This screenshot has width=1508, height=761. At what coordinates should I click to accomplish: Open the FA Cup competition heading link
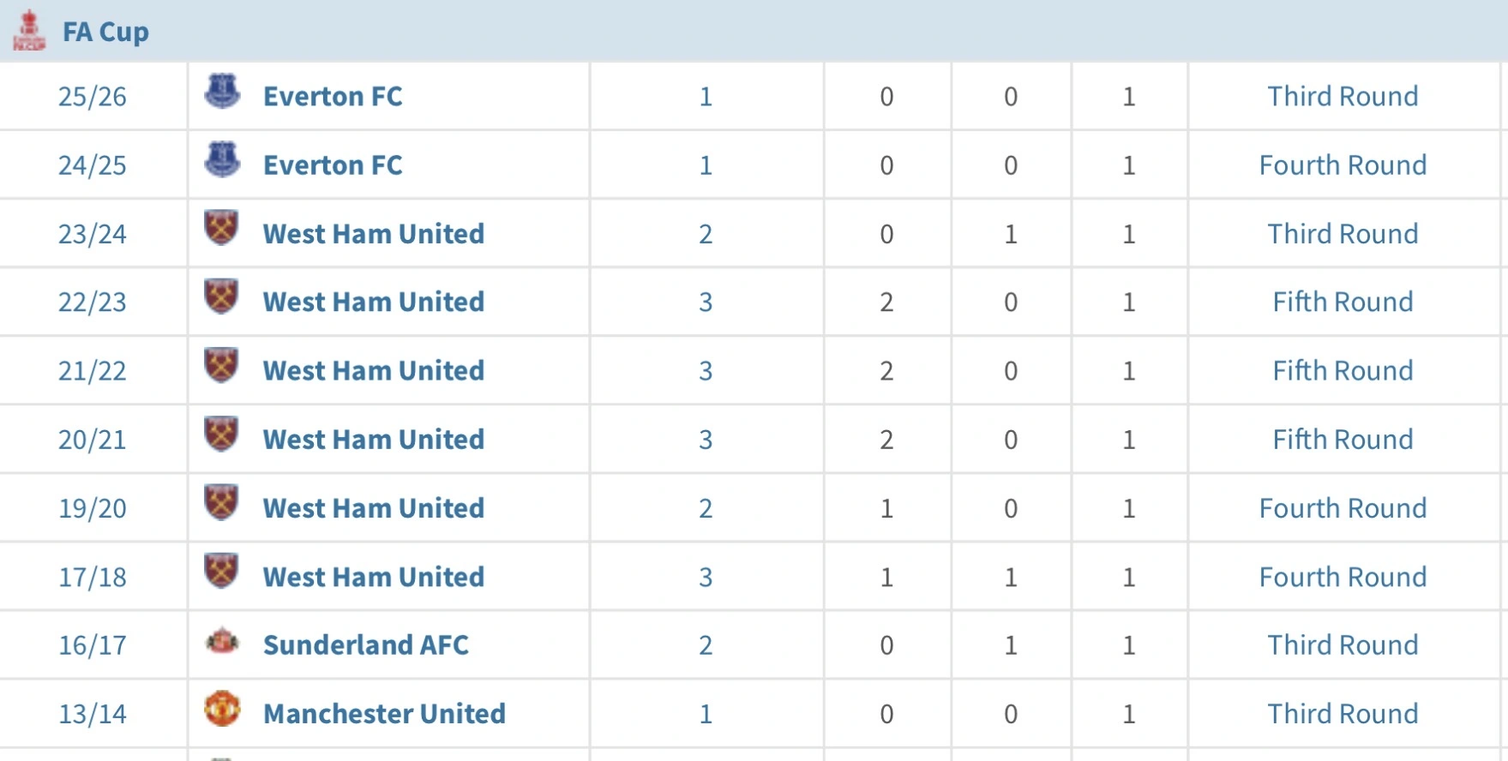tap(105, 32)
